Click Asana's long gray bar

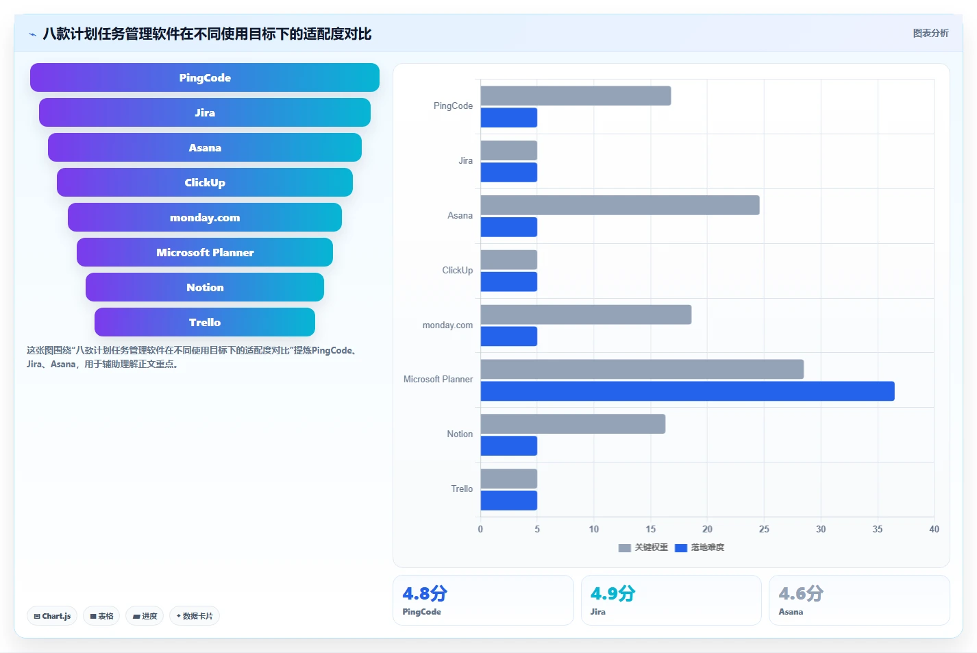coord(620,205)
